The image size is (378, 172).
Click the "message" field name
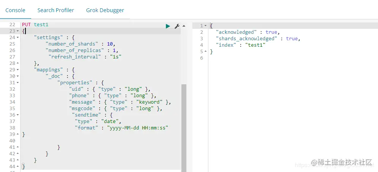(x=82, y=102)
